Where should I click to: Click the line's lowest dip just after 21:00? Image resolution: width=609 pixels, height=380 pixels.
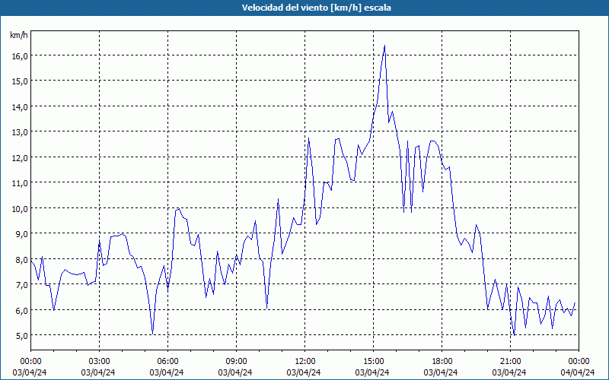point(515,334)
